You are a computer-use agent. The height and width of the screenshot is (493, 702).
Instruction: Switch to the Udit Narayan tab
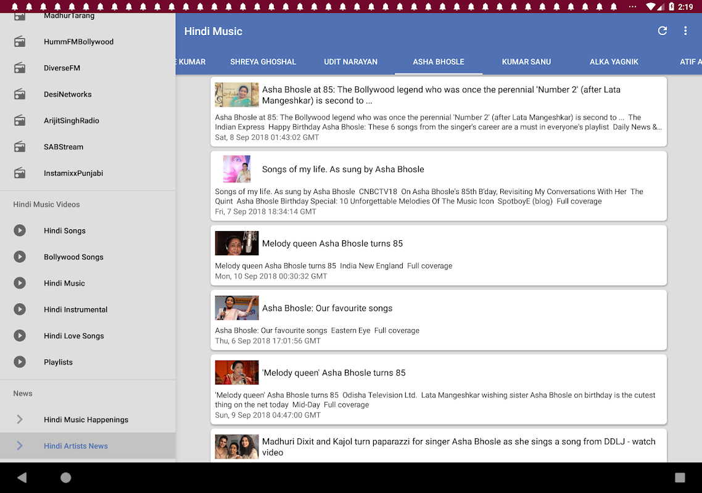coord(350,62)
